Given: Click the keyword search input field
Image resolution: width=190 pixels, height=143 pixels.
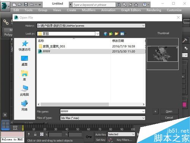Looking at the screenshot, I should pos(94,5).
